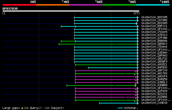Image resolution: width=172 pixels, height=110 pixels.
Task: Open the UniRef100_A7R313 hit label
Action: pos(154,35)
